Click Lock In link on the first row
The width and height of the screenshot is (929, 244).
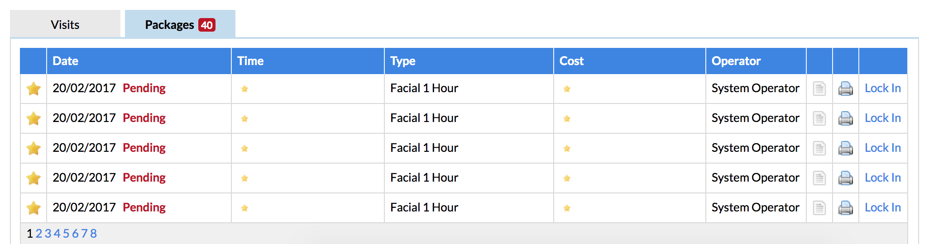[882, 88]
